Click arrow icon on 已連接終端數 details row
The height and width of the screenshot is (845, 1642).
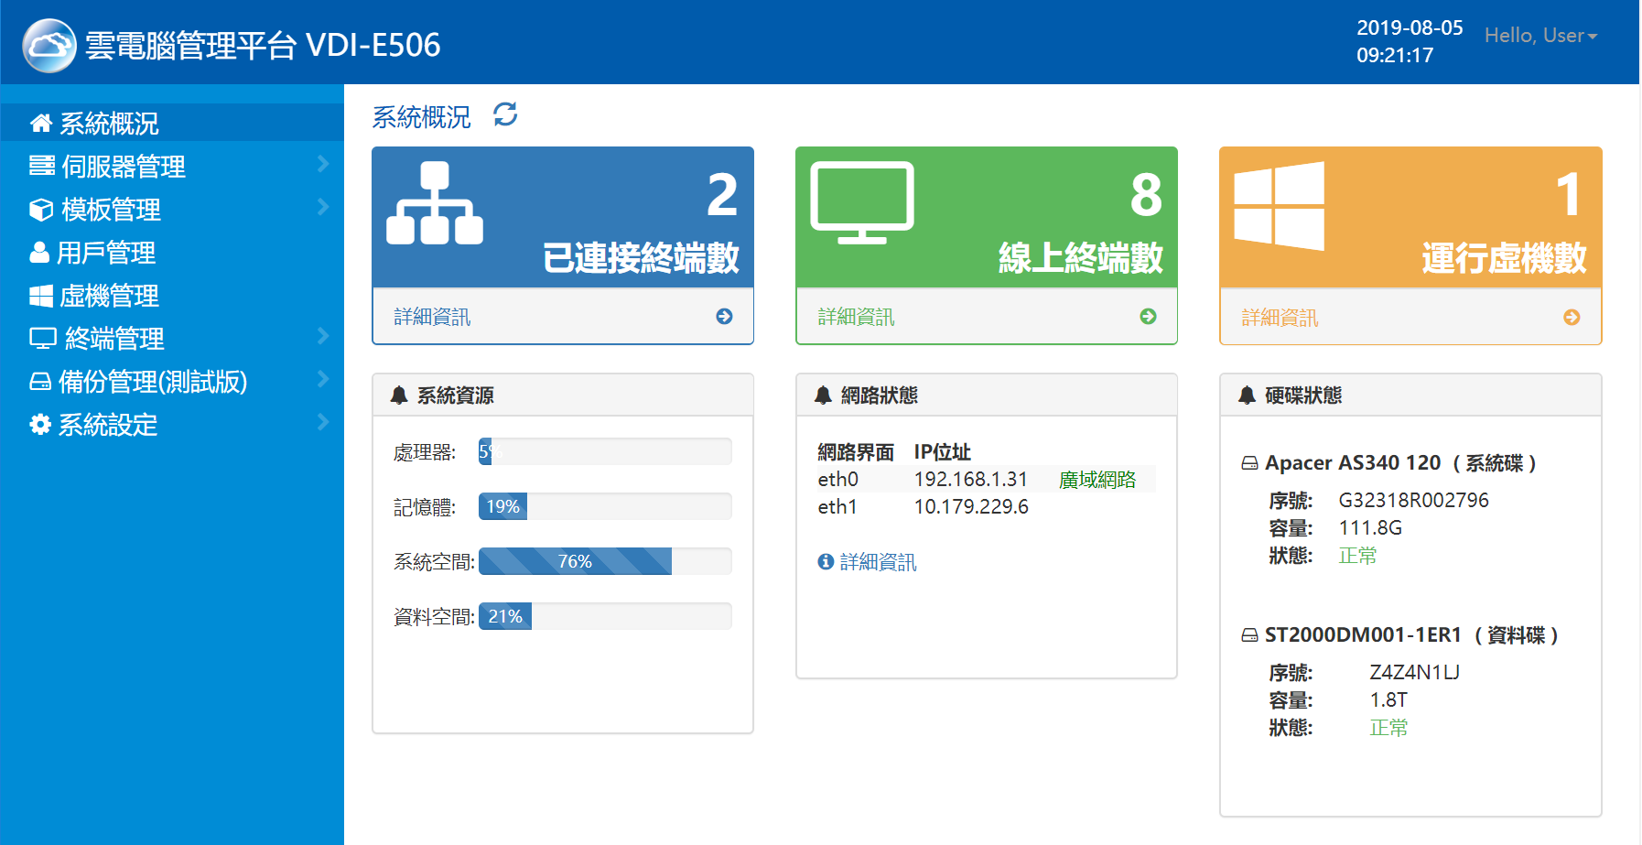point(724,316)
